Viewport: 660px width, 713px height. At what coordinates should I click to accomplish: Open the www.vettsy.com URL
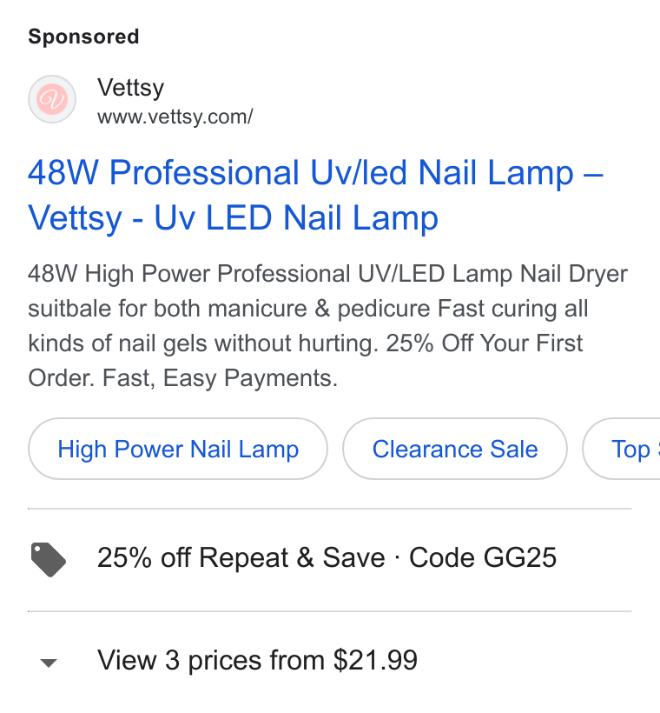tap(175, 117)
